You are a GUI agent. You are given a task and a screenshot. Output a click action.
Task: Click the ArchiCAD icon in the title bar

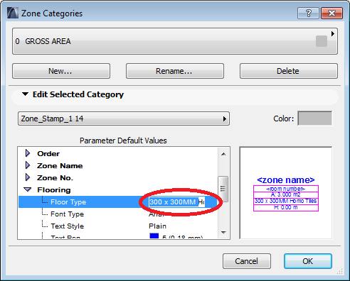click(13, 13)
